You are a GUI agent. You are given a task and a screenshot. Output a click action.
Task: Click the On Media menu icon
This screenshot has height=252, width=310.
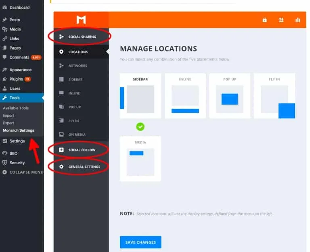[61, 134]
